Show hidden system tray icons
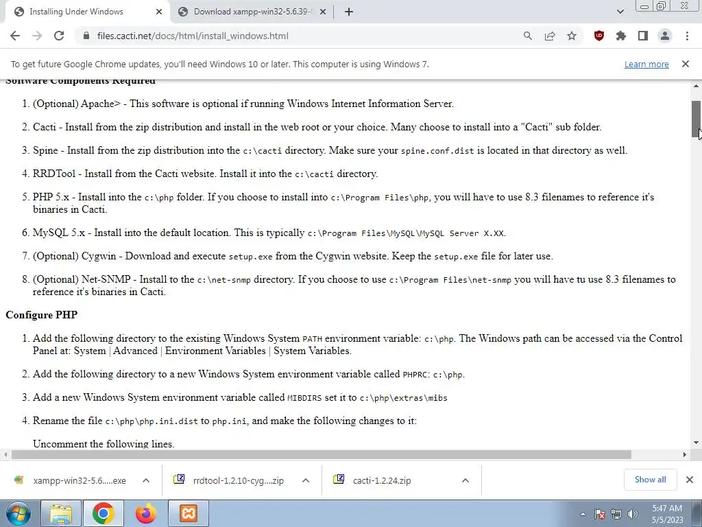This screenshot has height=527, width=702. click(x=583, y=514)
